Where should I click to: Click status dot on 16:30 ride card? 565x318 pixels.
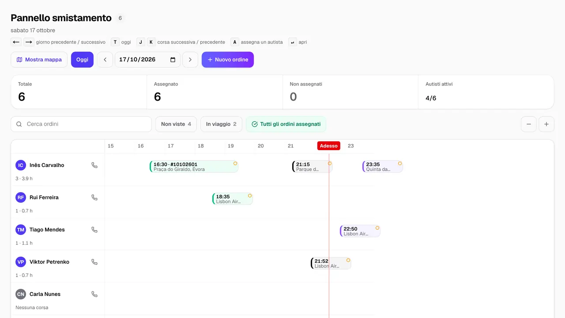click(x=235, y=163)
